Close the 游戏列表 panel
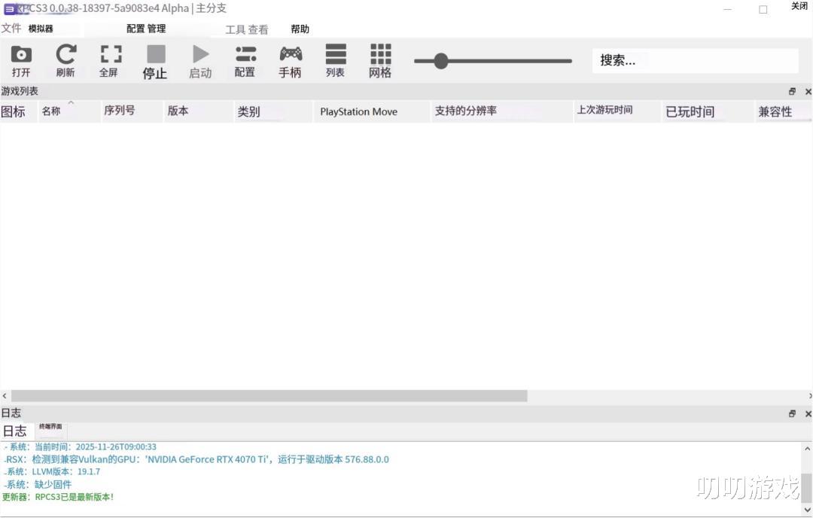 coord(808,92)
